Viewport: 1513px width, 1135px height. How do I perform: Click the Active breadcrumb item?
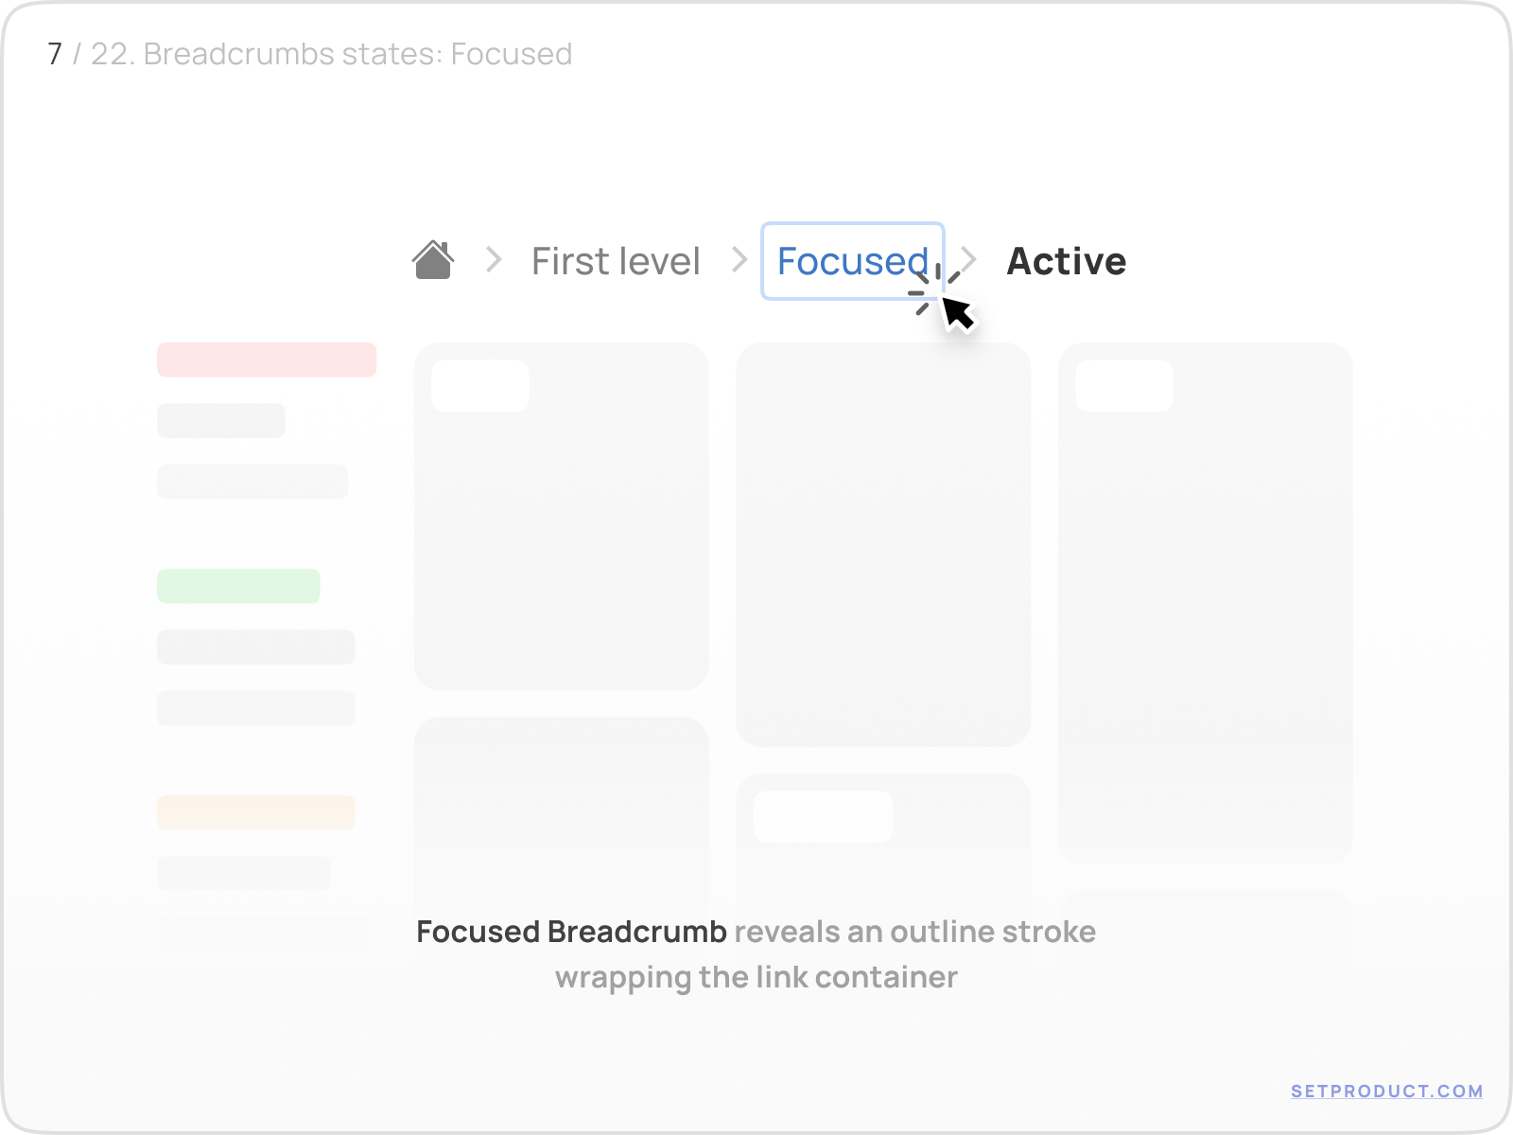1067,261
